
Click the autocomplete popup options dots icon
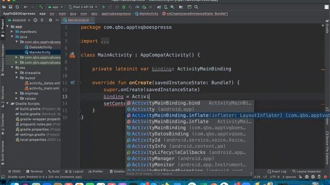[251, 174]
